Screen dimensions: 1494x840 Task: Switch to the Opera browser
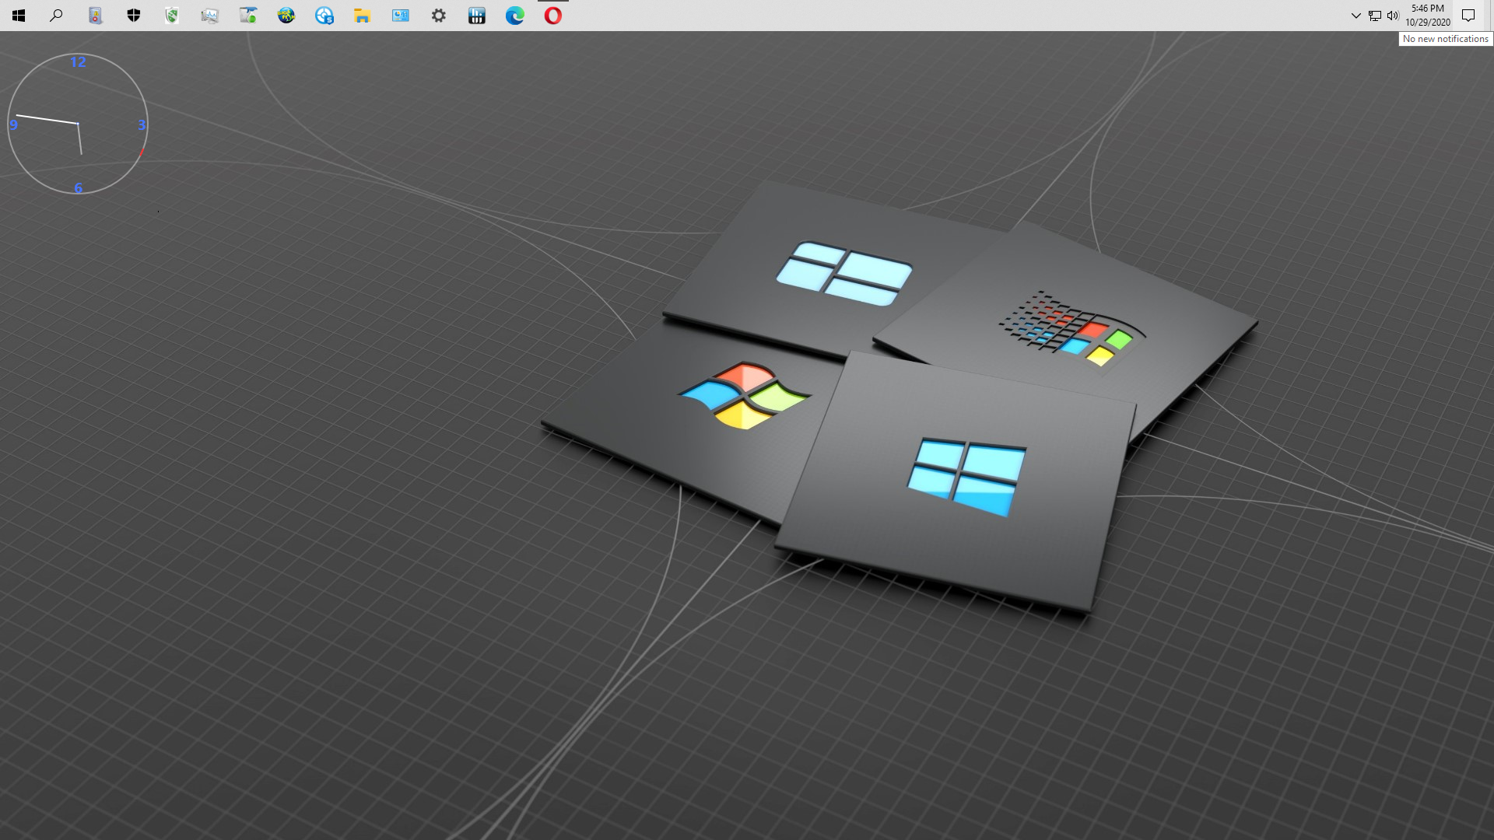tap(553, 16)
